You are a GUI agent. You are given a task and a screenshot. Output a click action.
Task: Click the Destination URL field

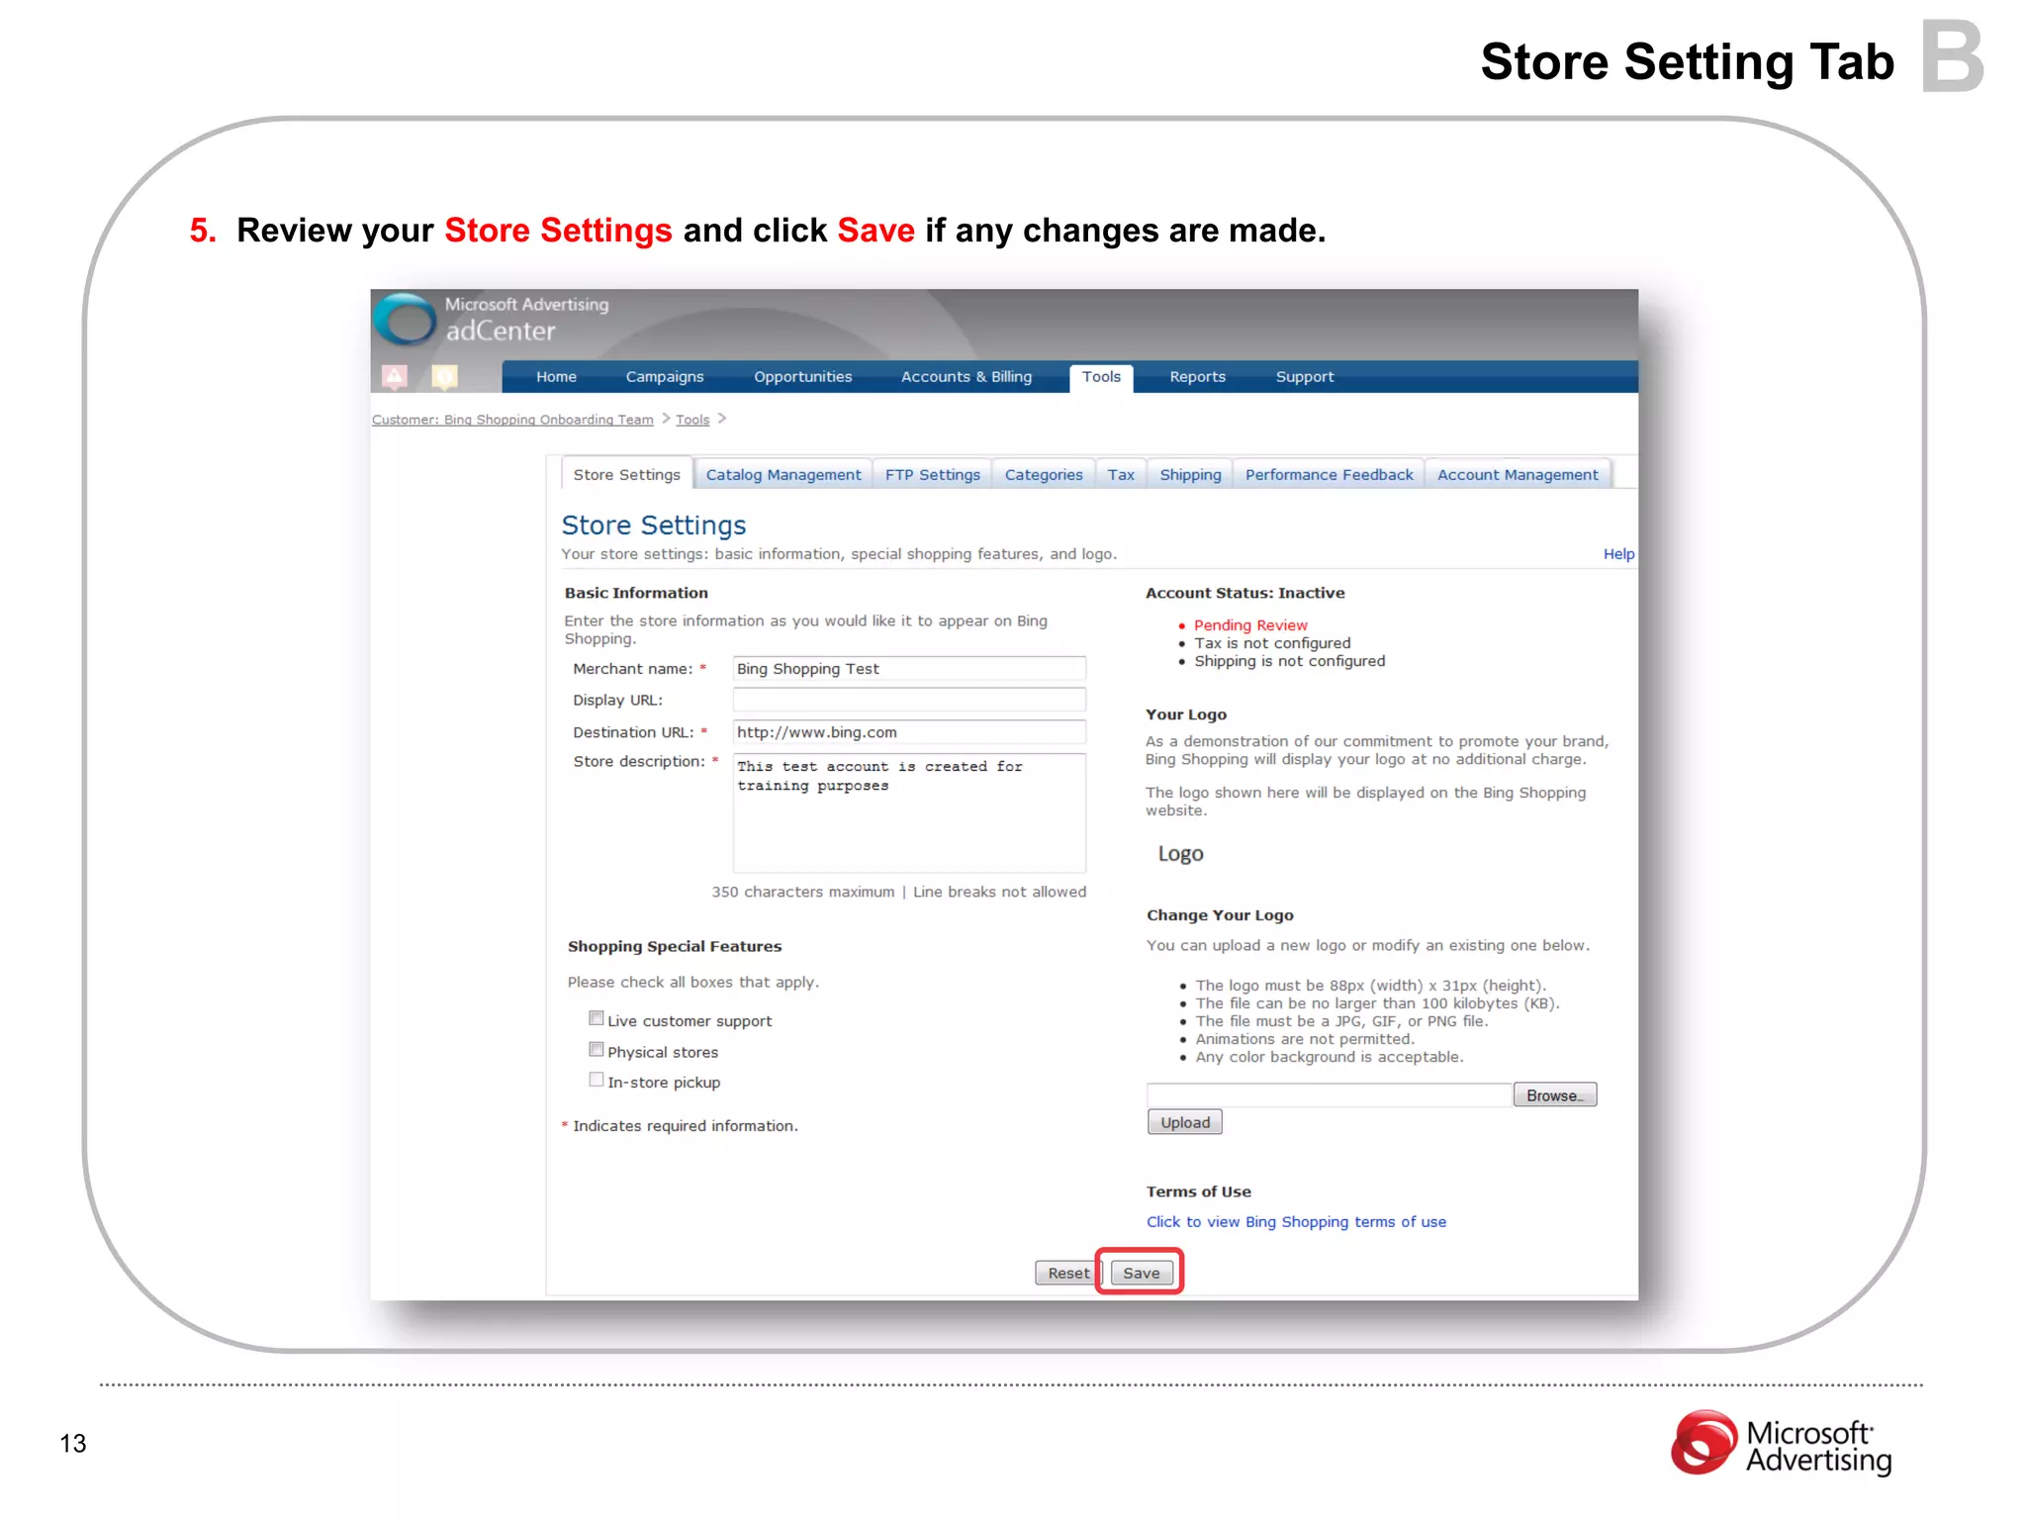coord(909,732)
